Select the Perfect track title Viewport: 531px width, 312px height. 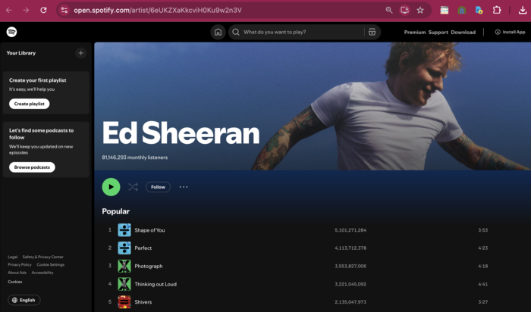tap(143, 248)
